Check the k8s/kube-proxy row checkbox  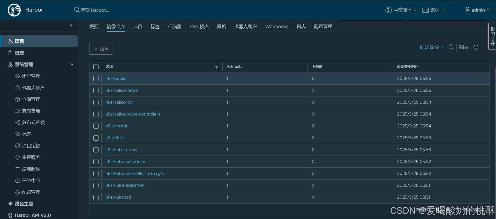pyautogui.click(x=96, y=150)
